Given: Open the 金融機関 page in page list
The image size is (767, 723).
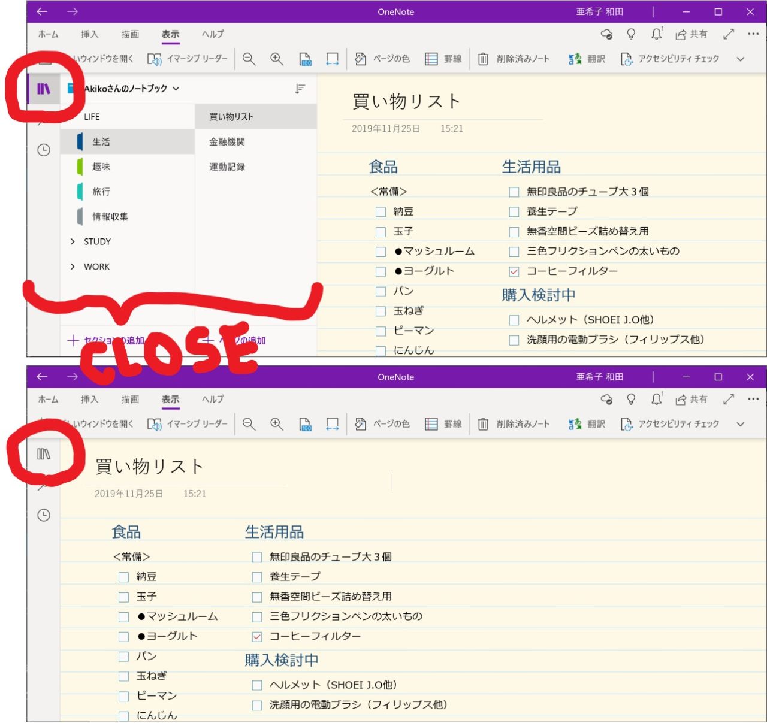Looking at the screenshot, I should click(x=227, y=142).
